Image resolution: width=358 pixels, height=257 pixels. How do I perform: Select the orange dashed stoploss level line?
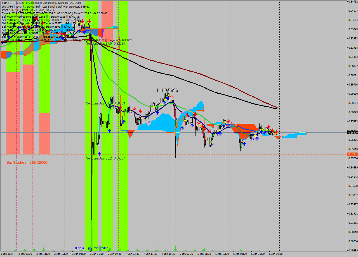point(173,154)
